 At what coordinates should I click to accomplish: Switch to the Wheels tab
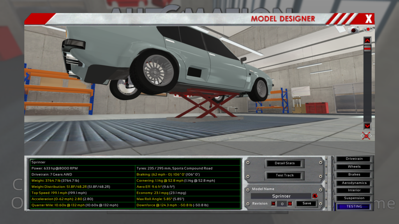click(x=354, y=167)
